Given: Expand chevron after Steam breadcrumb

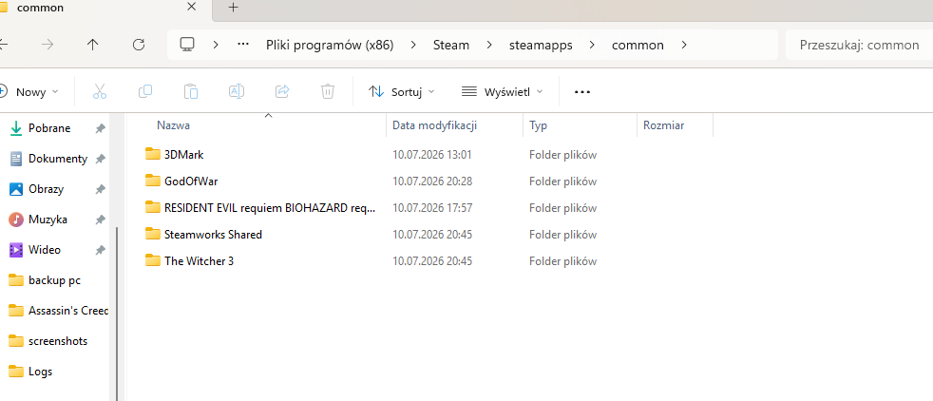Looking at the screenshot, I should (489, 45).
